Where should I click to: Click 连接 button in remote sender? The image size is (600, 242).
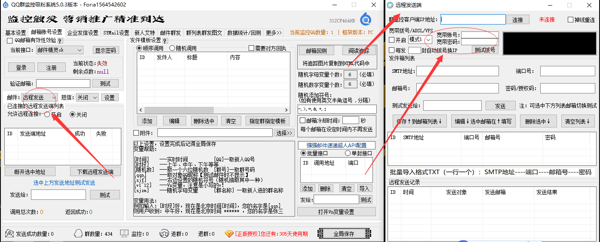(518, 20)
